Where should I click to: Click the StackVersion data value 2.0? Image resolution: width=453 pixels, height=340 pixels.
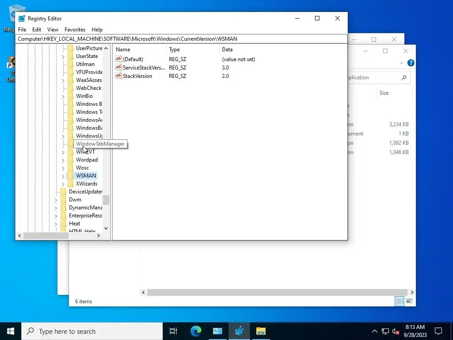[225, 76]
